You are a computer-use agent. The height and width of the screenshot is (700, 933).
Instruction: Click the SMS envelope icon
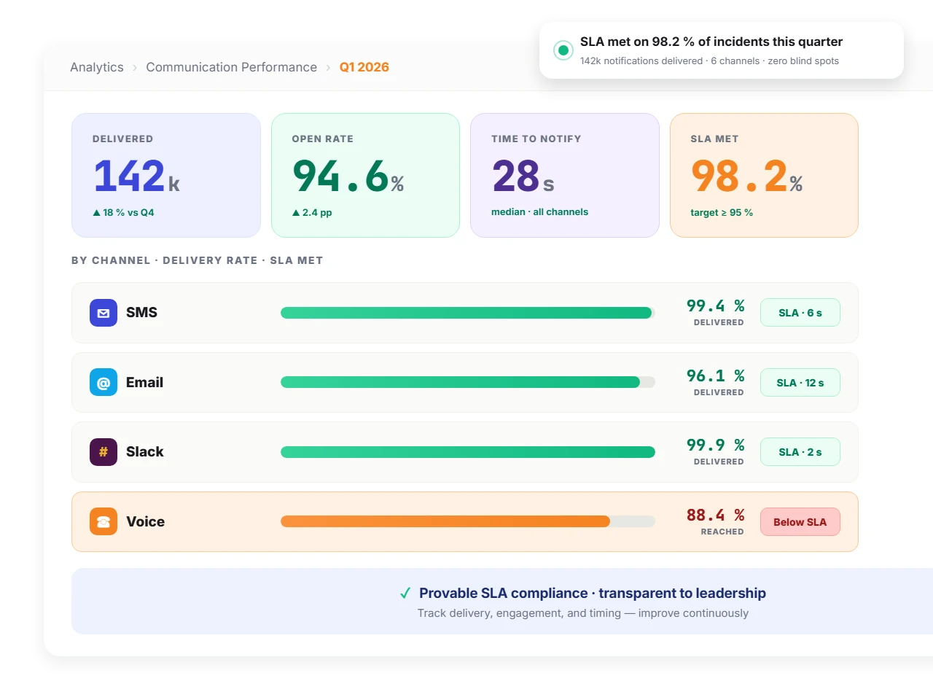[104, 313]
